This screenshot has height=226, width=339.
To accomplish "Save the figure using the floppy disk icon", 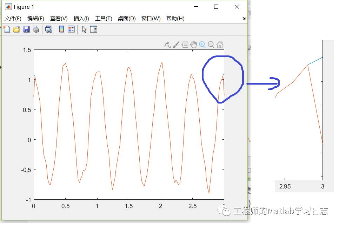I will tap(26, 29).
